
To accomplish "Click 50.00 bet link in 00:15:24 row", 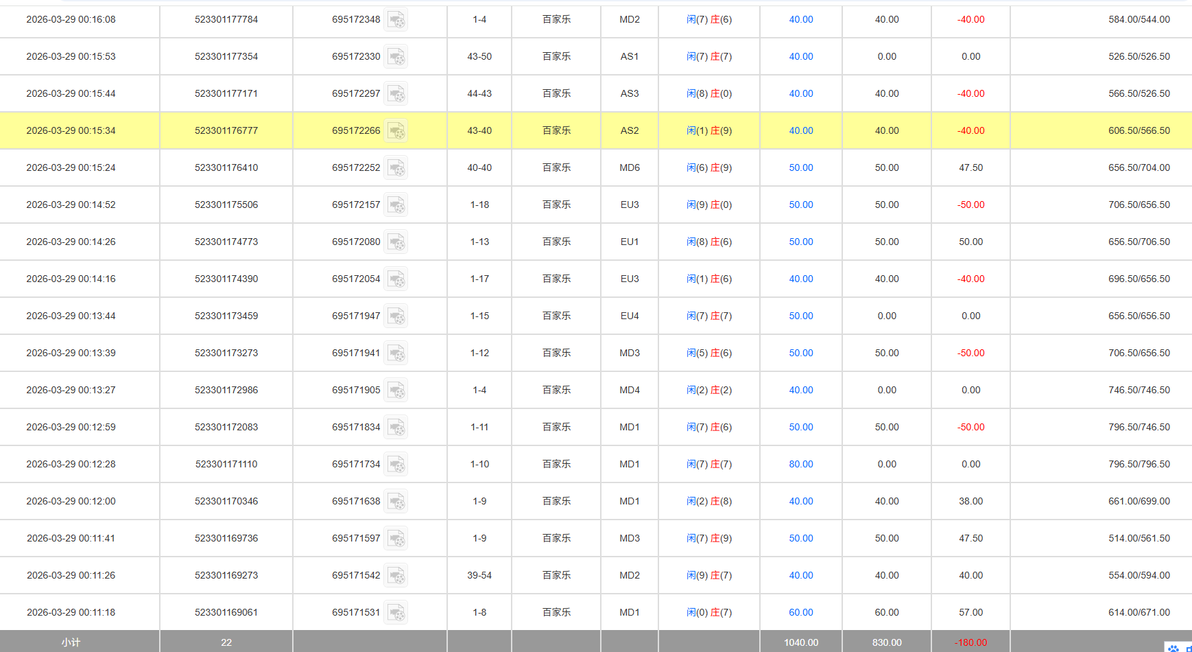I will [x=800, y=168].
